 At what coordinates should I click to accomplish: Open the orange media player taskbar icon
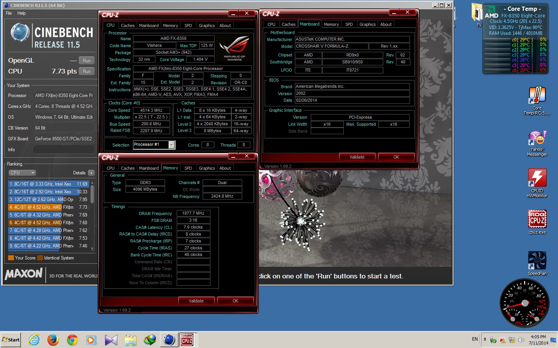pos(91,340)
